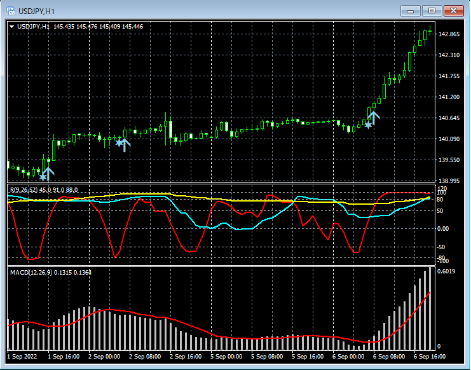Click the price level 141.755
Image resolution: width=471 pixels, height=370 pixels.
[449, 76]
